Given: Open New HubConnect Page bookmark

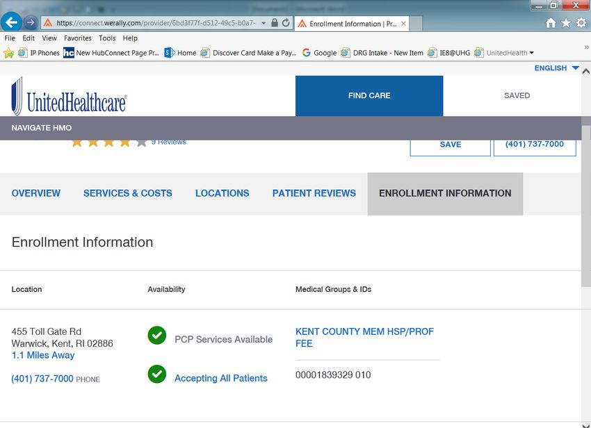Looking at the screenshot, I should (x=111, y=53).
